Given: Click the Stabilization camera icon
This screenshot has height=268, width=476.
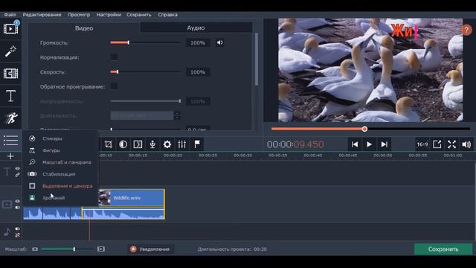Looking at the screenshot, I should [32, 174].
